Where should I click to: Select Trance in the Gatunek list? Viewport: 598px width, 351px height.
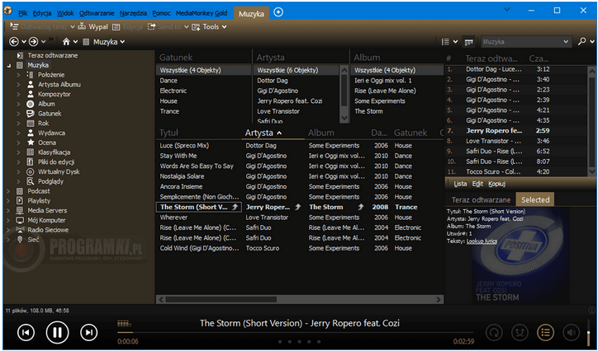point(169,111)
